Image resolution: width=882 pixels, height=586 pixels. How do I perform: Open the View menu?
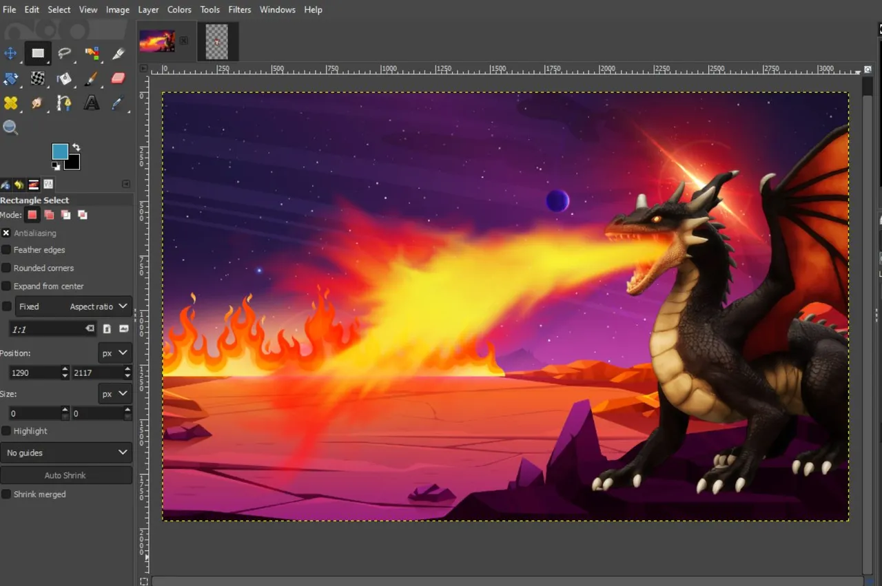point(88,10)
